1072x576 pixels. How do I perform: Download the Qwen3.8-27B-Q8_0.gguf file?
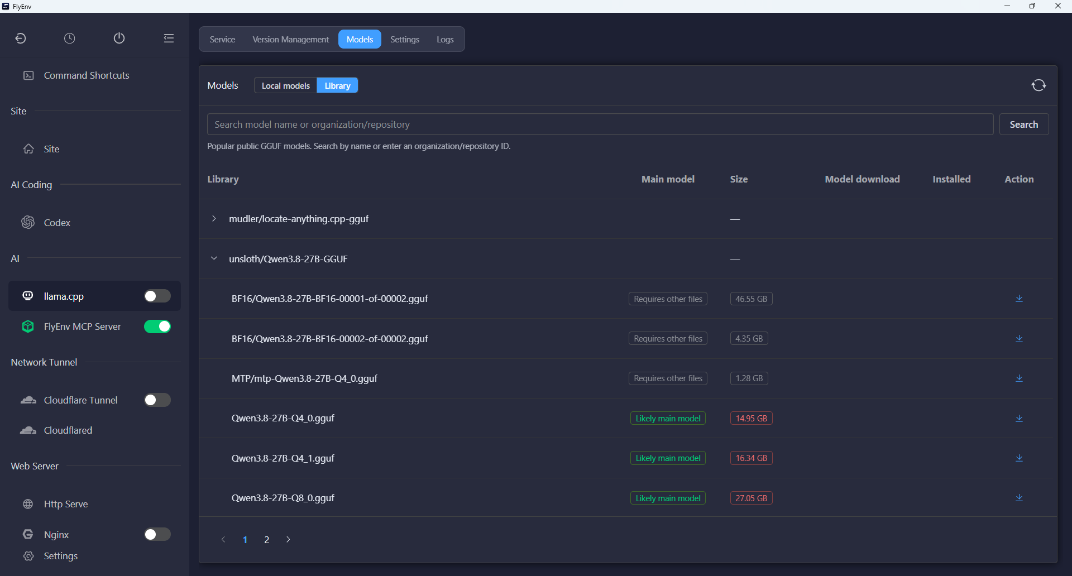[x=1019, y=498]
